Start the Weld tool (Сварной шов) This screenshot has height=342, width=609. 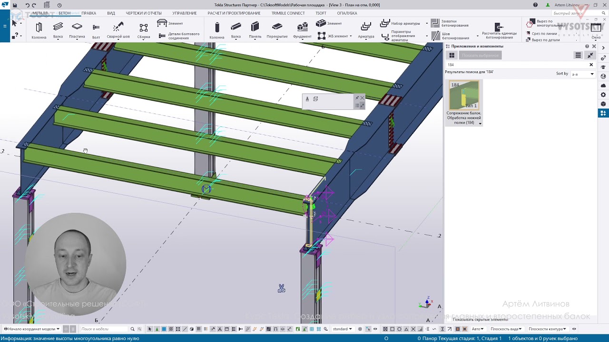coord(118,30)
